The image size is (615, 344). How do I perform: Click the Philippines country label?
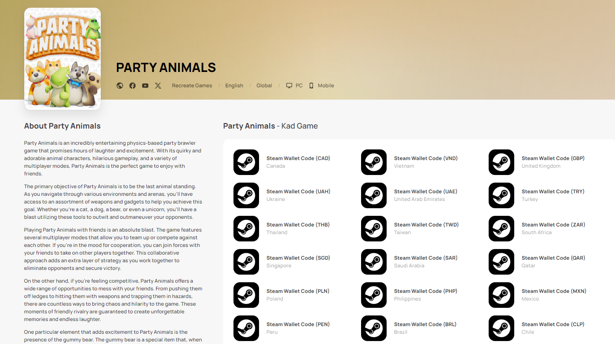tap(407, 299)
